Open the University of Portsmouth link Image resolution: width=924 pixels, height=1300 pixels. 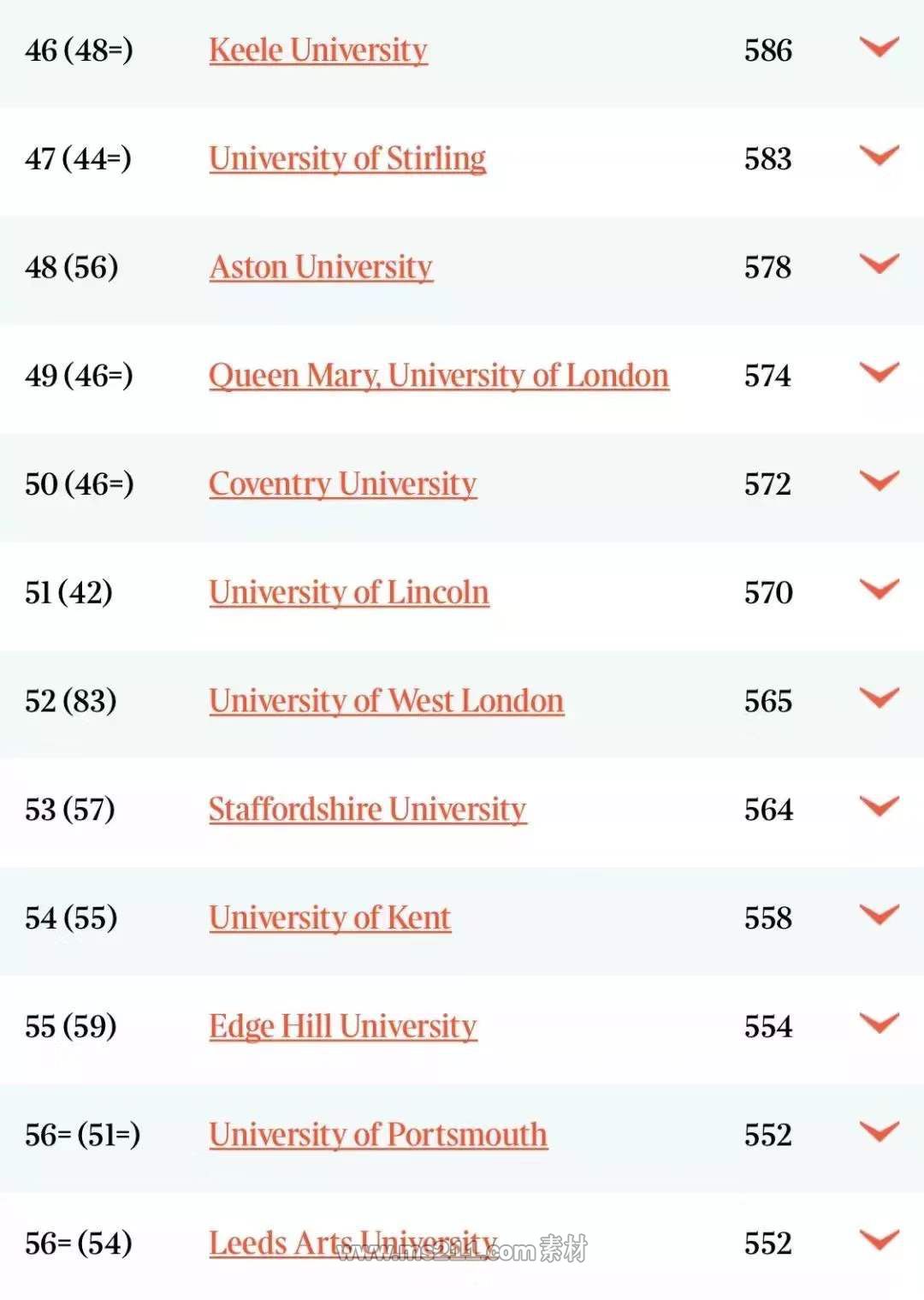point(377,1135)
